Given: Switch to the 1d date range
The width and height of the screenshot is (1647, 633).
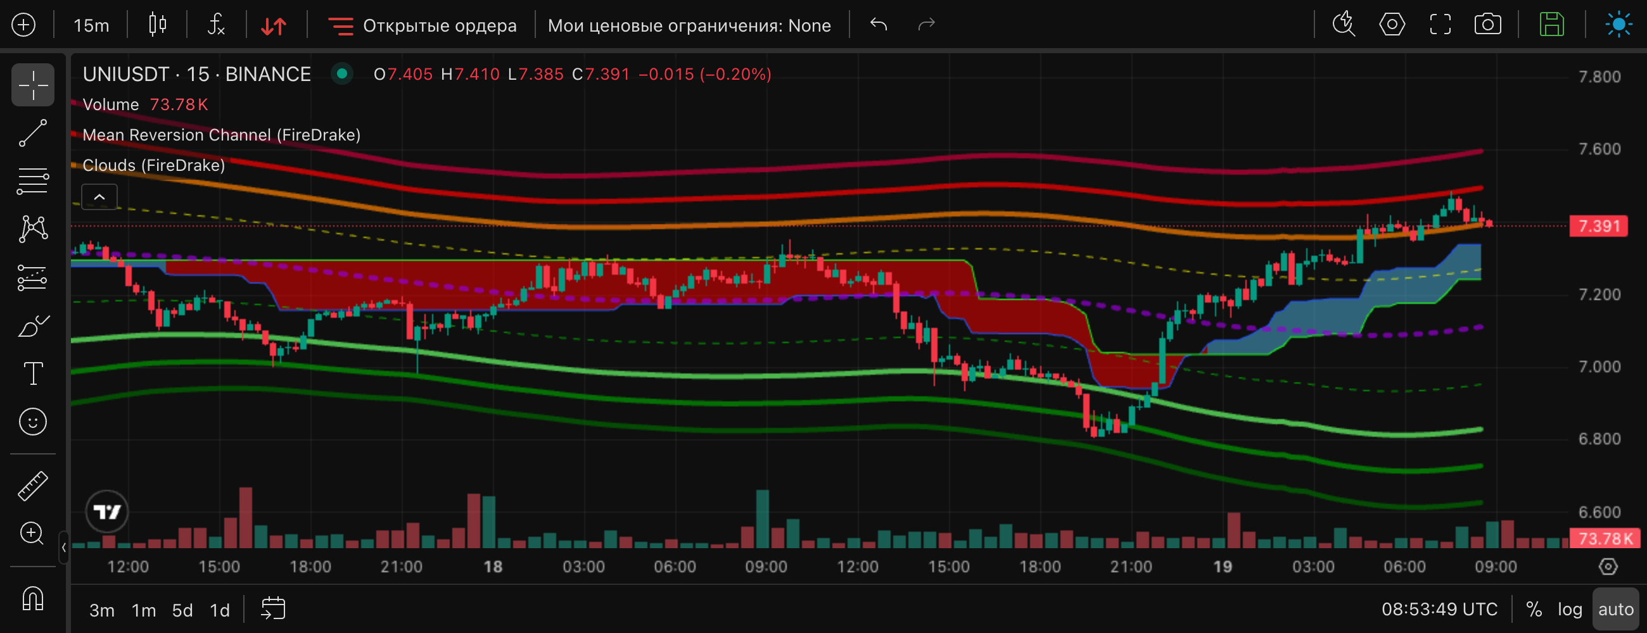Looking at the screenshot, I should coord(220,610).
